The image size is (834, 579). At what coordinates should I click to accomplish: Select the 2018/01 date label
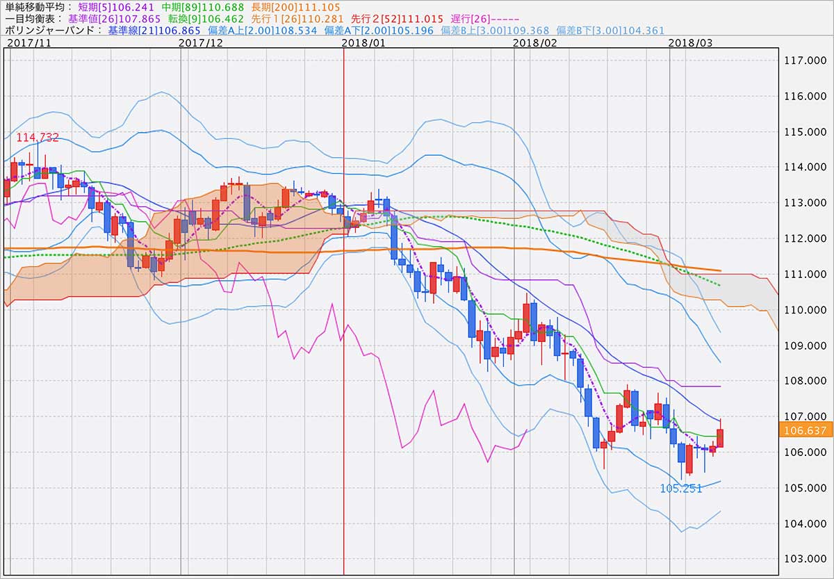[x=364, y=42]
